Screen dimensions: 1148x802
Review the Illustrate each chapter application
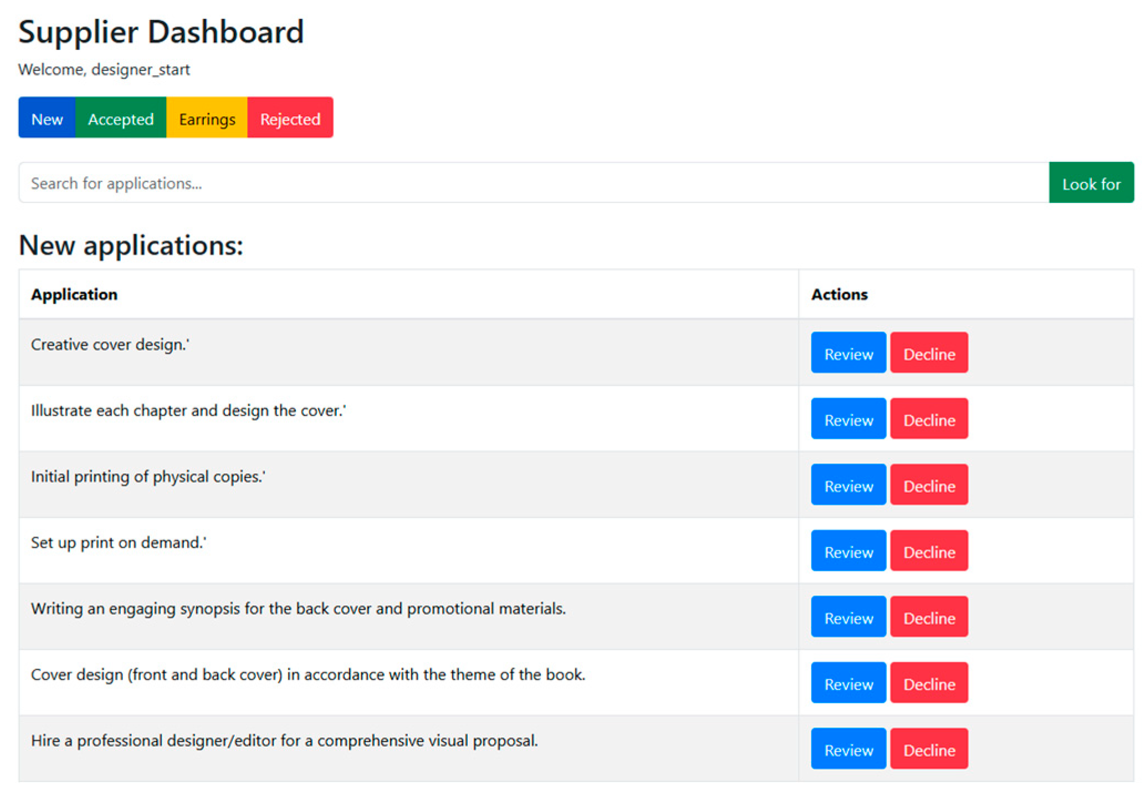(x=848, y=419)
